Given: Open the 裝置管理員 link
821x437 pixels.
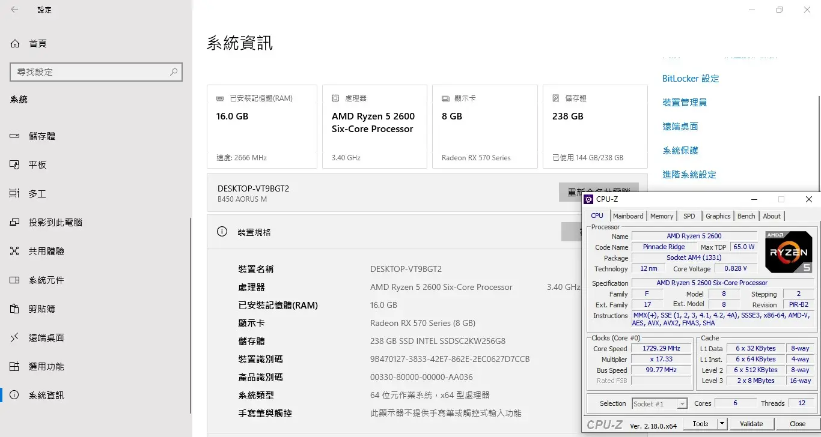Looking at the screenshot, I should 685,103.
